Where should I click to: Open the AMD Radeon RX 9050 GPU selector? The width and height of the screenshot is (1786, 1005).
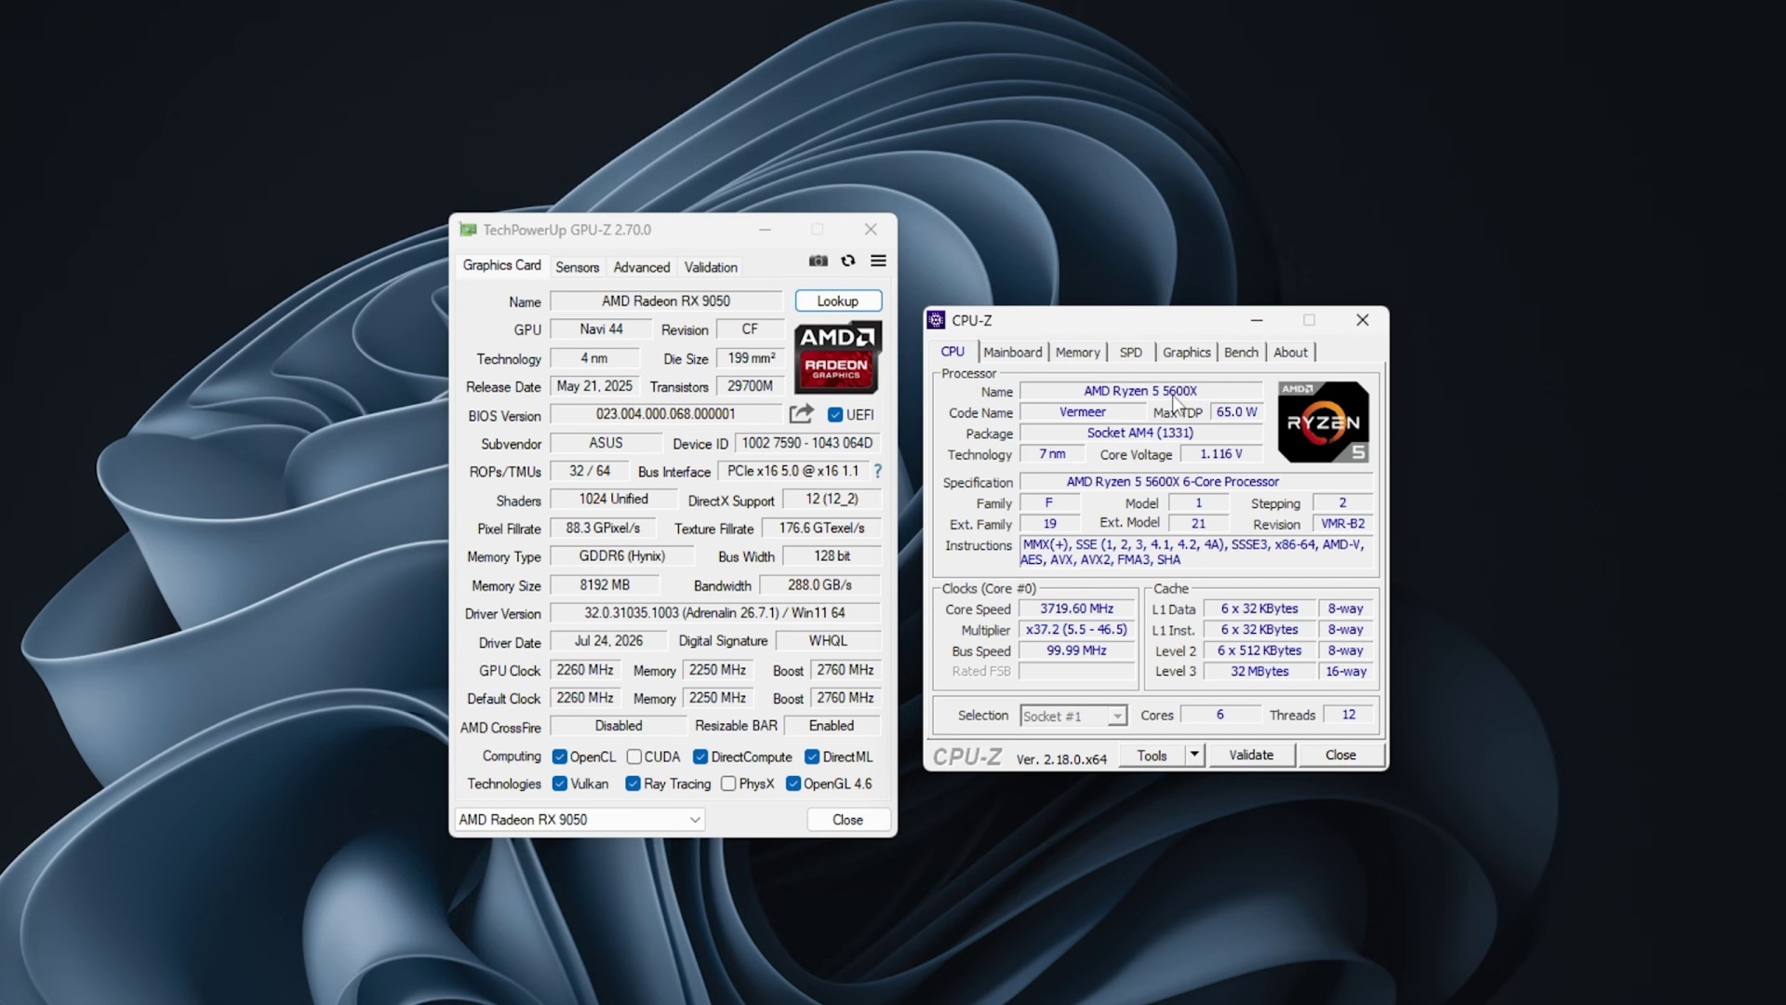point(580,820)
